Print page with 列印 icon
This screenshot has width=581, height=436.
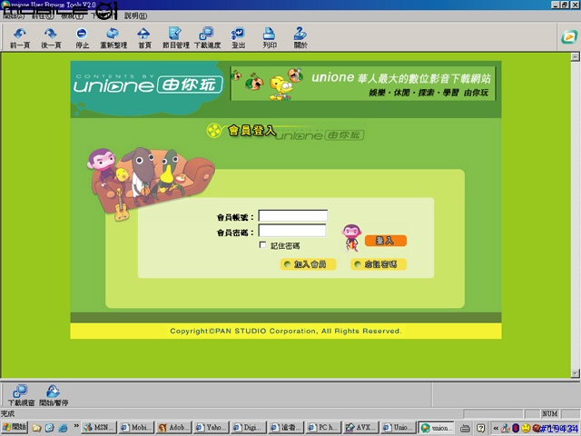[270, 38]
